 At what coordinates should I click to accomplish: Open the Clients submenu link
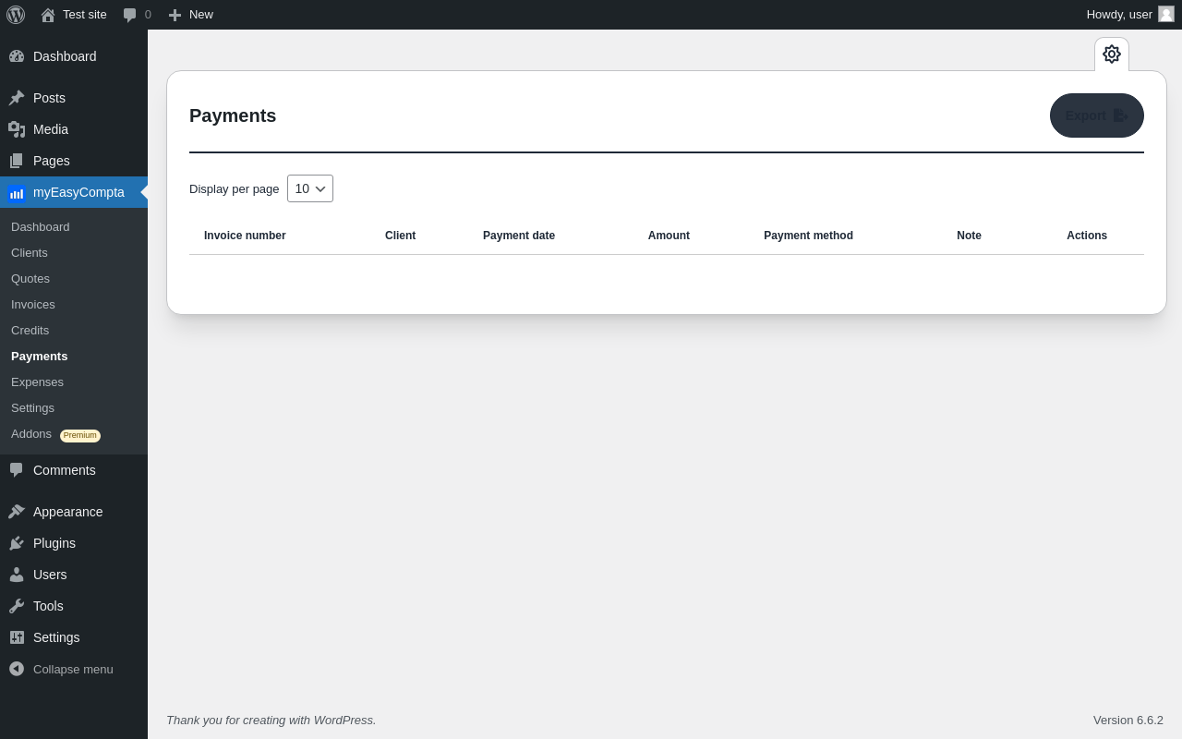[30, 252]
